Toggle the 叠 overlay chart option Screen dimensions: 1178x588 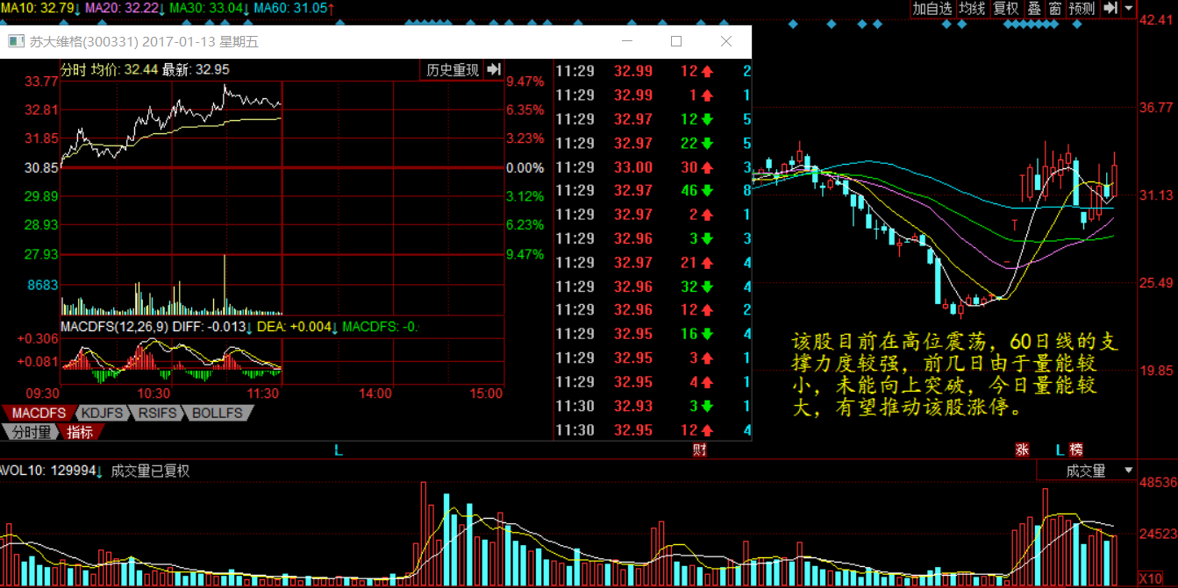click(1034, 9)
